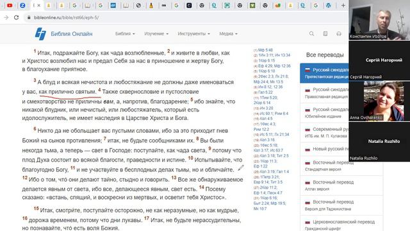Click the 'Все переводы' heading
The width and height of the screenshot is (410, 231).
click(325, 55)
